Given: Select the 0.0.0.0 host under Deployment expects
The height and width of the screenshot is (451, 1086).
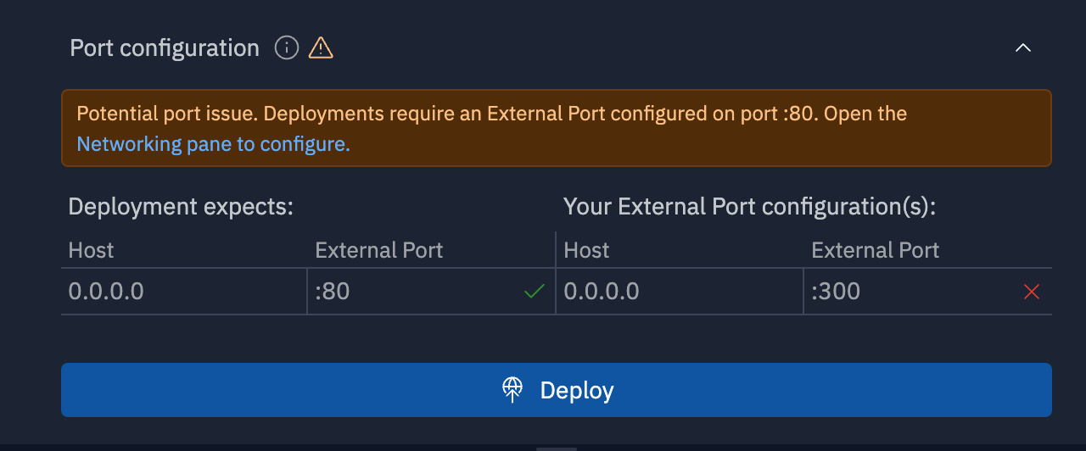Looking at the screenshot, I should tap(106, 292).
